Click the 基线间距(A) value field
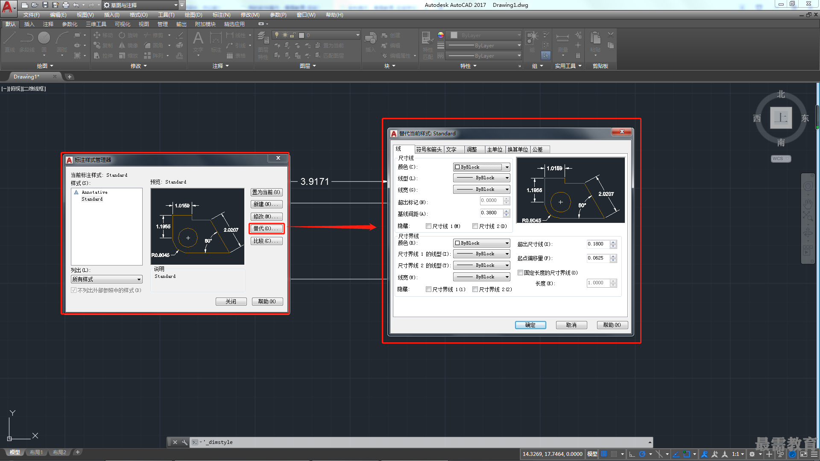820x461 pixels. 491,213
